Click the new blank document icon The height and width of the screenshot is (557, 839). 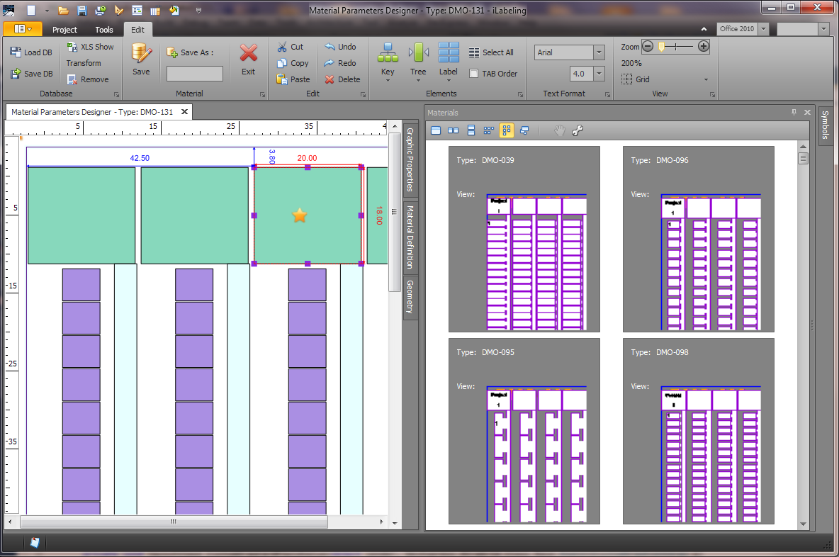coord(31,10)
